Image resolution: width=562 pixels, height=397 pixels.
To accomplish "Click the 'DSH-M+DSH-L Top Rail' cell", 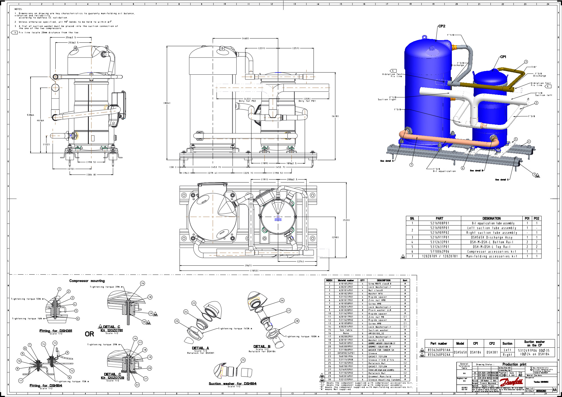I will point(492,247).
